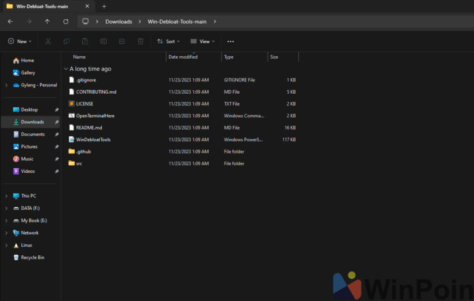
Task: Select Desktop in the sidebar
Action: point(30,110)
